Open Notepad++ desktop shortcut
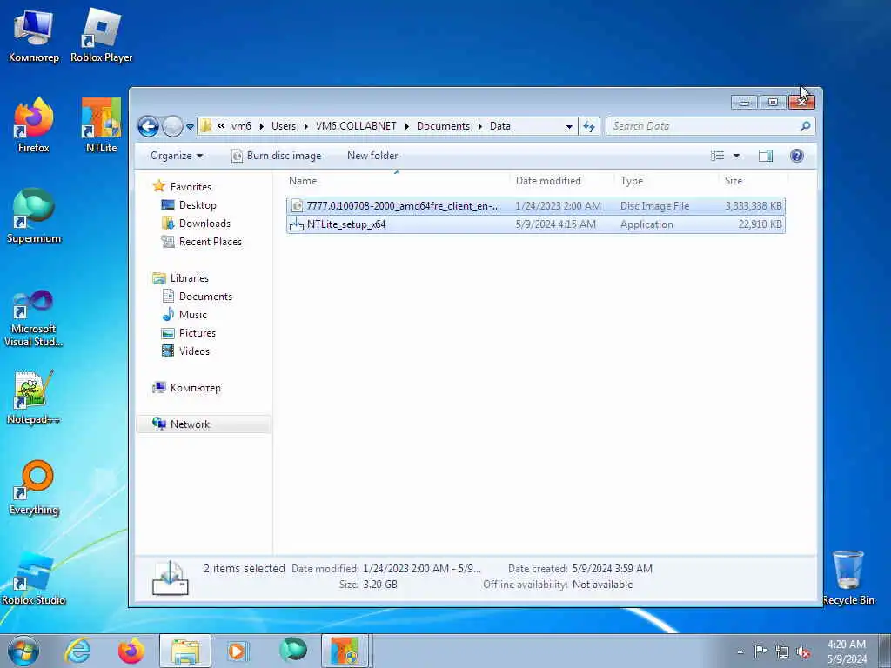This screenshot has width=891, height=668. click(34, 397)
